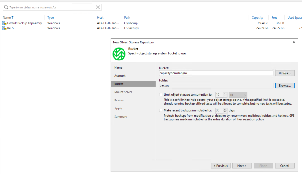
Task: Select Default Backup Repository icon
Action: [4, 23]
